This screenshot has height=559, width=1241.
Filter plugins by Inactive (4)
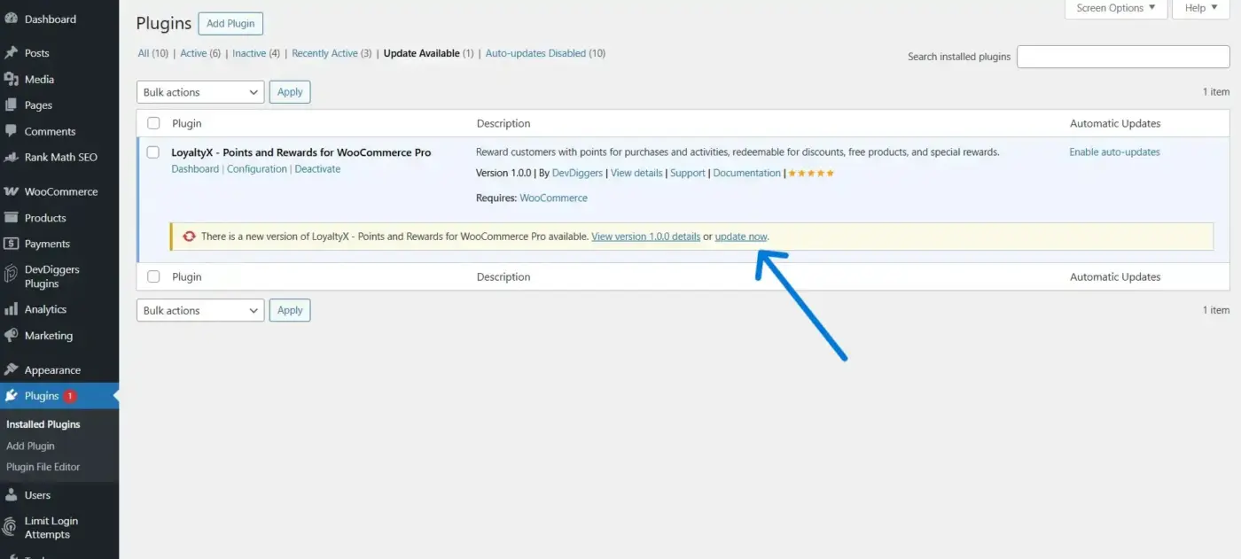coord(256,53)
